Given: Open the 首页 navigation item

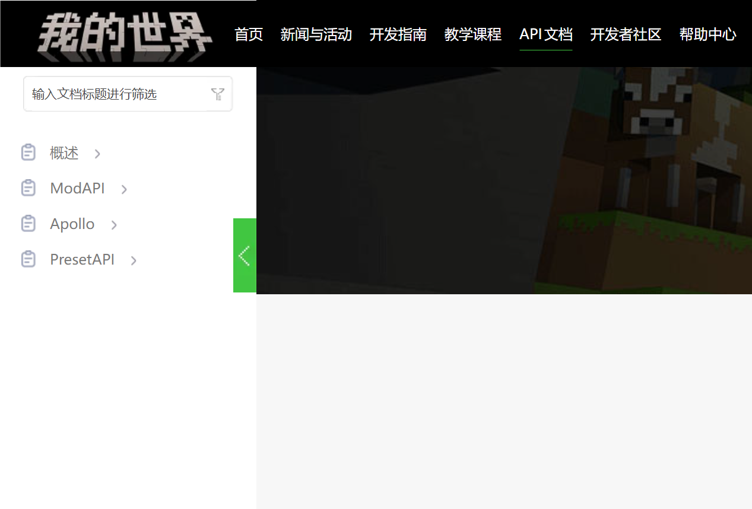Looking at the screenshot, I should point(249,34).
